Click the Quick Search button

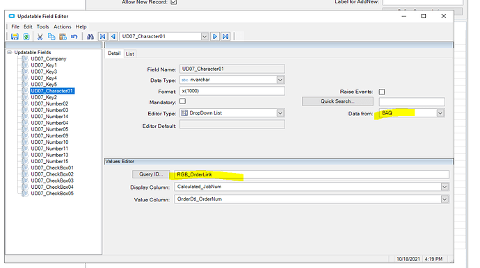pyautogui.click(x=337, y=101)
